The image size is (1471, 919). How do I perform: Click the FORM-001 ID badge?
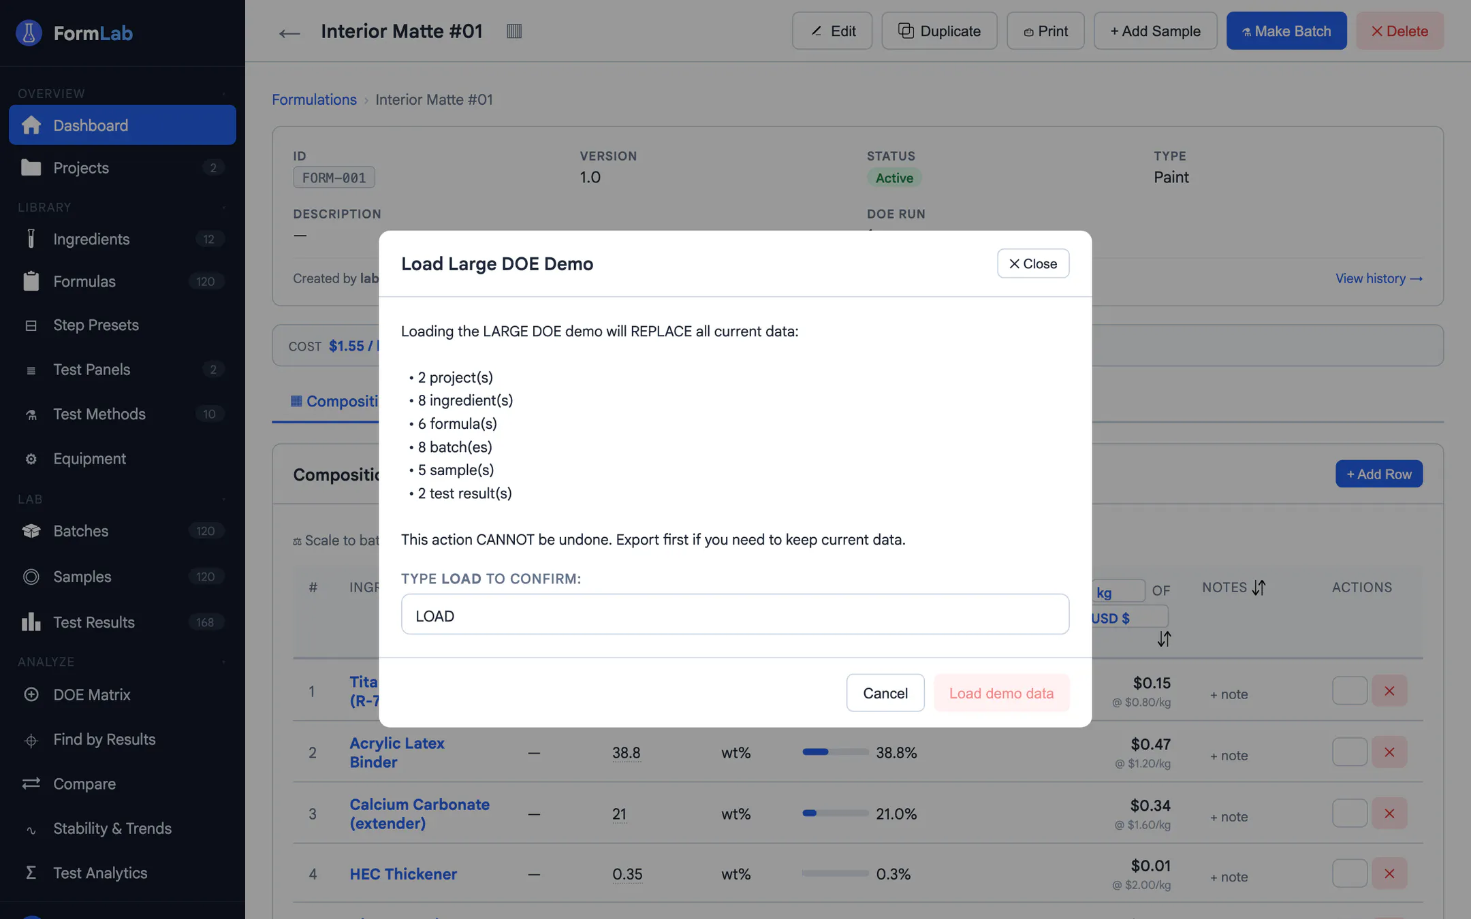(334, 178)
